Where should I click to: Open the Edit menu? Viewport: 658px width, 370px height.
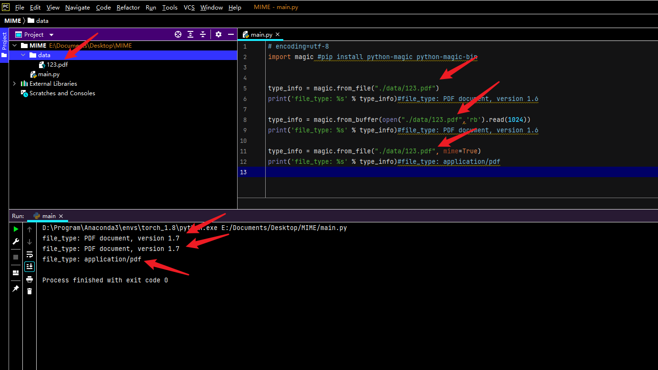[x=35, y=8]
